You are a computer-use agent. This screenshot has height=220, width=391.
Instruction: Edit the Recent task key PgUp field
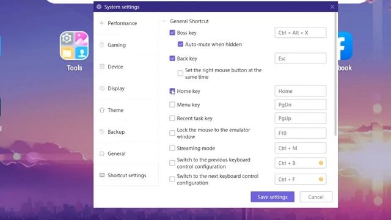300,118
